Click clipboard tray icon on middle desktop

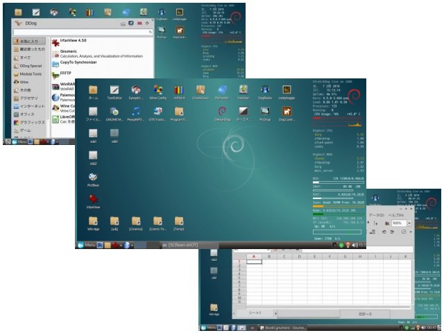(x=334, y=245)
